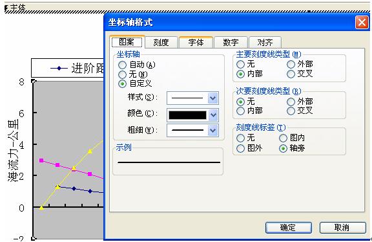Image resolution: width=372 pixels, height=242 pixels.
Task: Open the 颜色(C) color dropdown
Action: (x=213, y=115)
